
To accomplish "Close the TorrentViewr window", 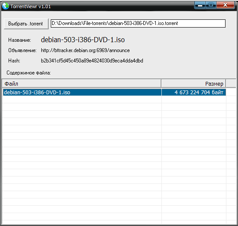I will [226, 5].
